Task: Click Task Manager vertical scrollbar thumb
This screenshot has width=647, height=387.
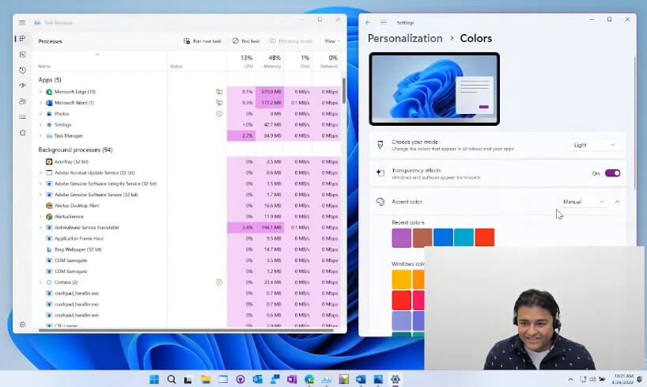Action: [x=344, y=90]
